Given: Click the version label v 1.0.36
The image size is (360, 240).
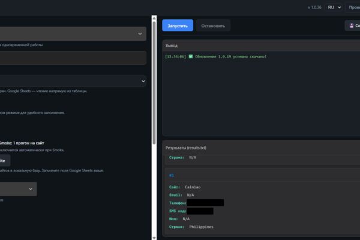Looking at the screenshot, I should click(x=314, y=7).
